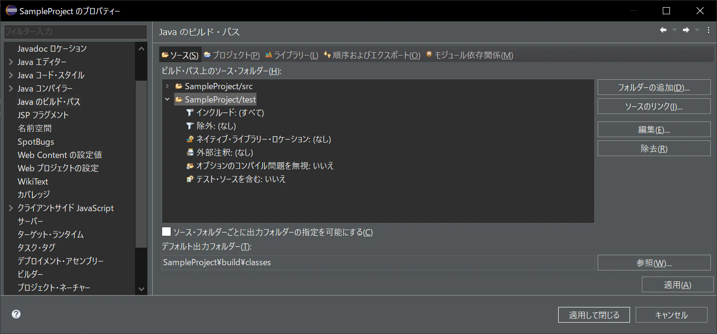
Task: Click the 外部注釈 icon
Action: click(190, 153)
